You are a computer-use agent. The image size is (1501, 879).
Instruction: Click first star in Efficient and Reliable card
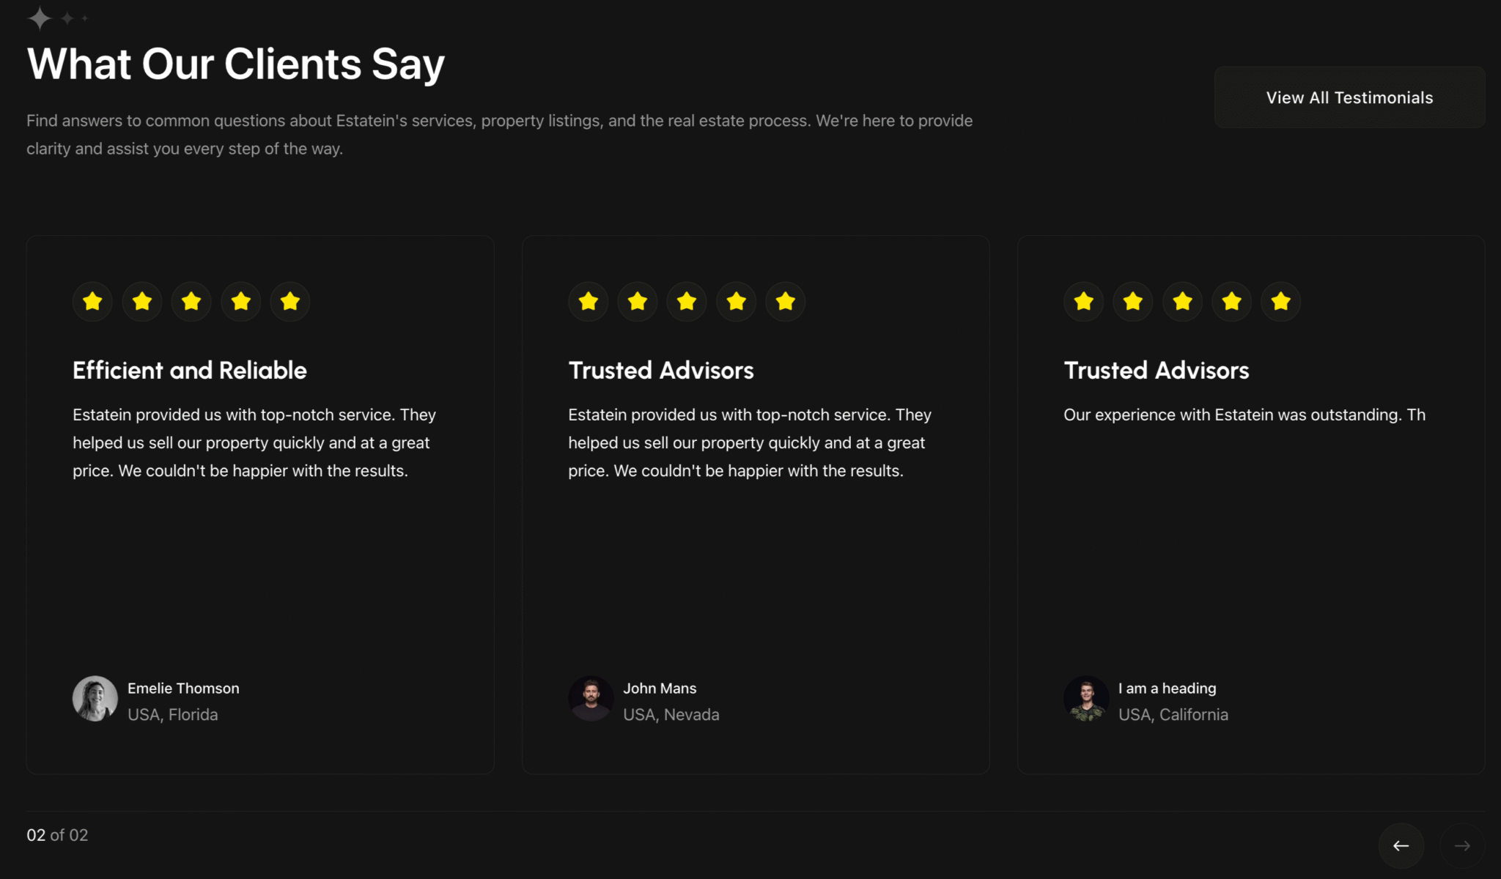[92, 301]
